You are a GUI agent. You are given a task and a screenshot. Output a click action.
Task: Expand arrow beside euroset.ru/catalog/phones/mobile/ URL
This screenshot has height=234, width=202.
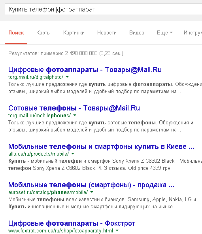pyautogui.click(x=92, y=192)
